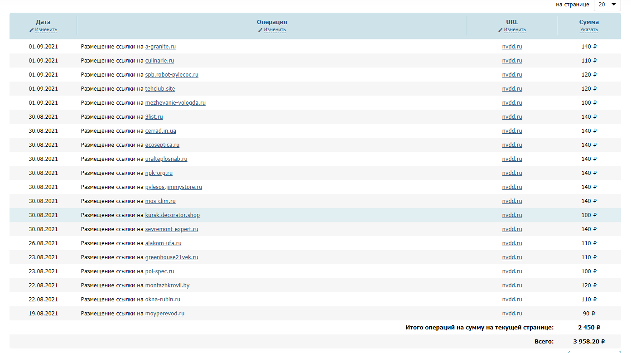Follow the nvdd.ru link in the pol-spec.ru row
This screenshot has width=631, height=353.
tap(512, 271)
